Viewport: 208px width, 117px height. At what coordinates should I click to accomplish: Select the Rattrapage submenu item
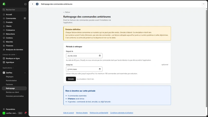[x=14, y=88]
